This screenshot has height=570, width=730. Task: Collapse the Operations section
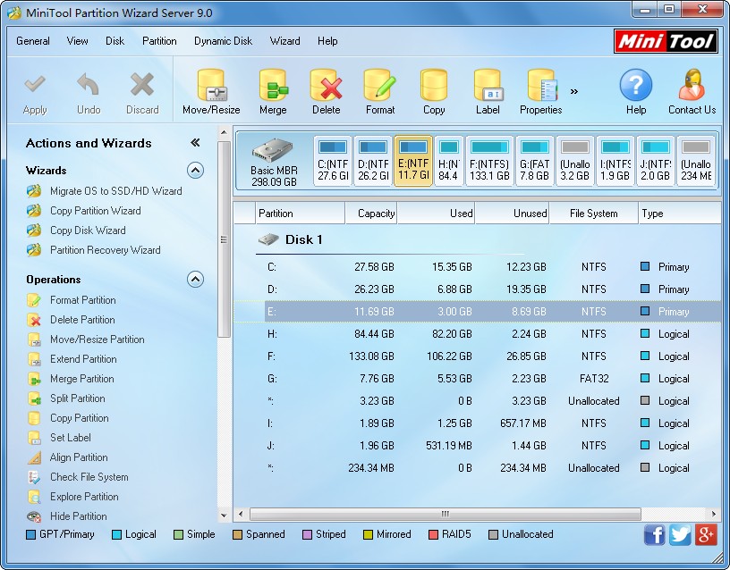click(196, 280)
